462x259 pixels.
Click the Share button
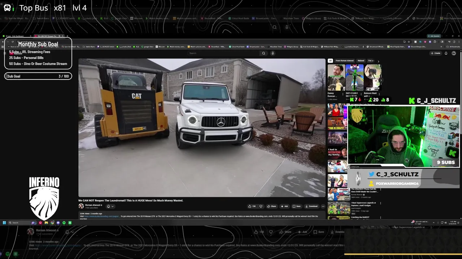271,206
